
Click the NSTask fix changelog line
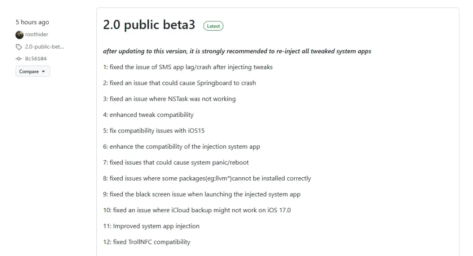coord(169,99)
